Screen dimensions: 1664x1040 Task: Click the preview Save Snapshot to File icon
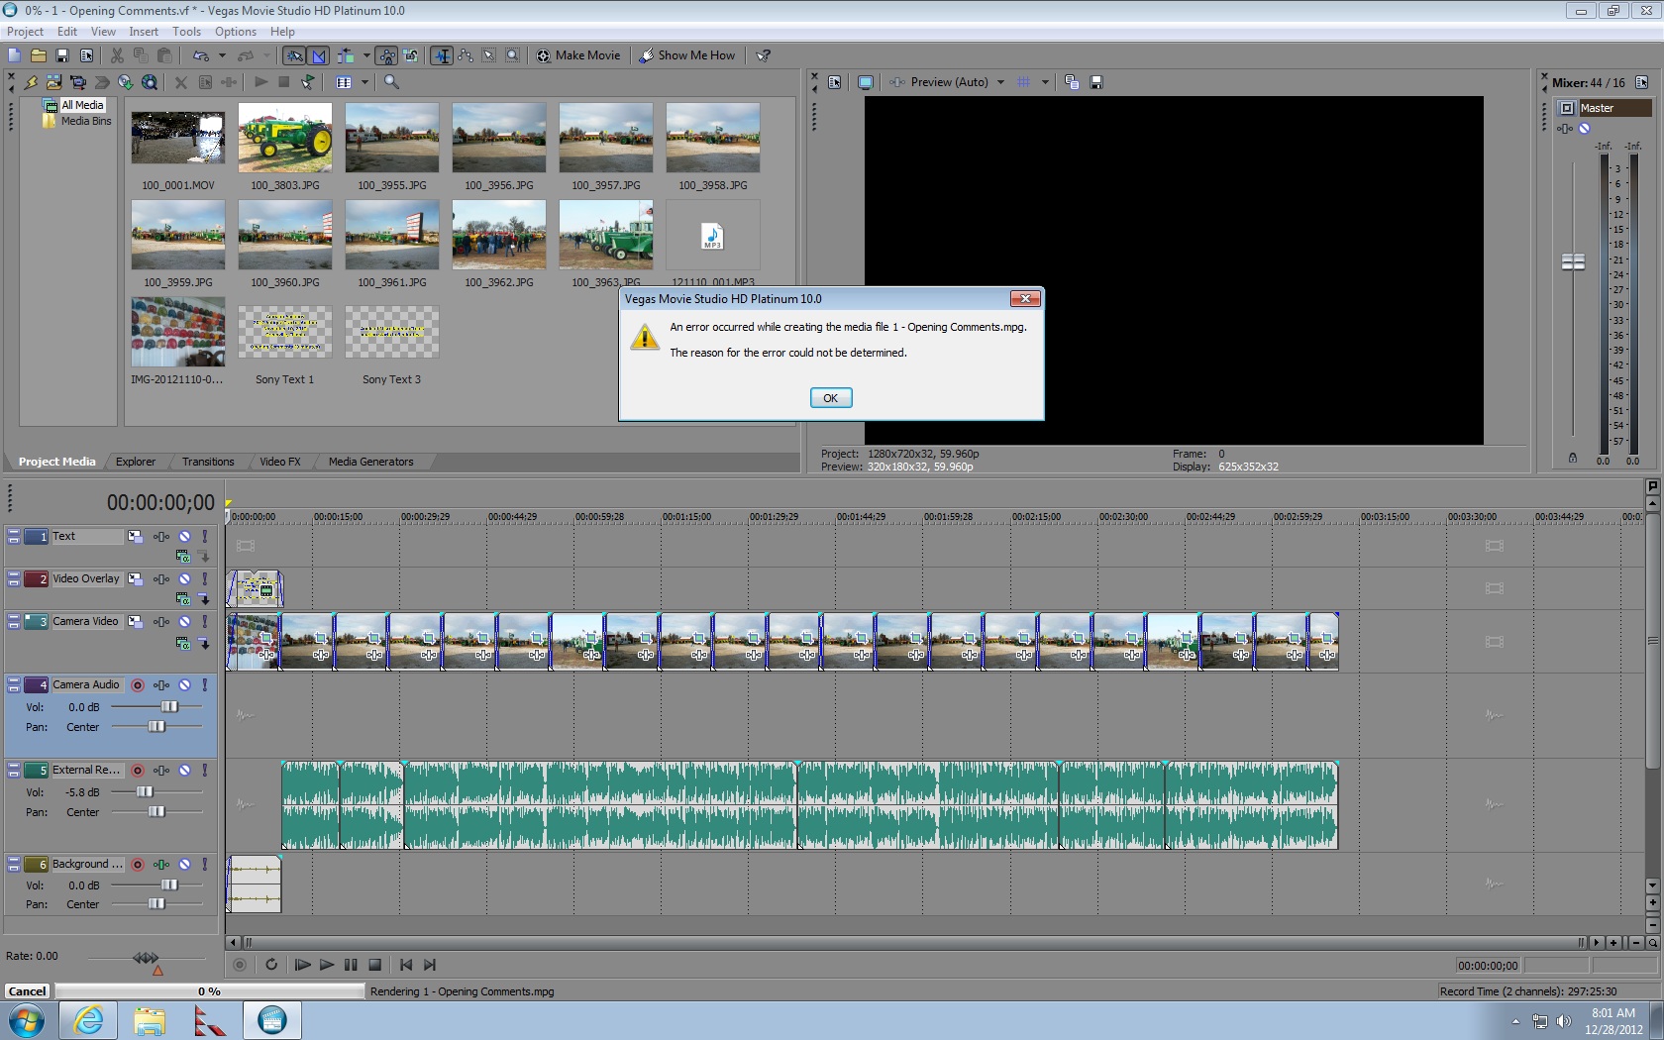tap(1096, 82)
